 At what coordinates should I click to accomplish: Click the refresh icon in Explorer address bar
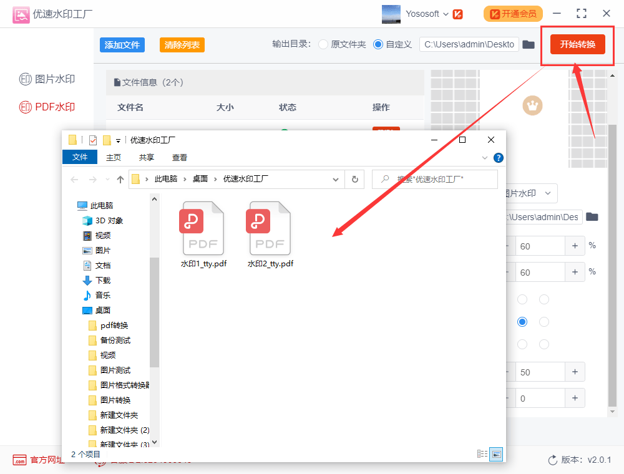(354, 179)
